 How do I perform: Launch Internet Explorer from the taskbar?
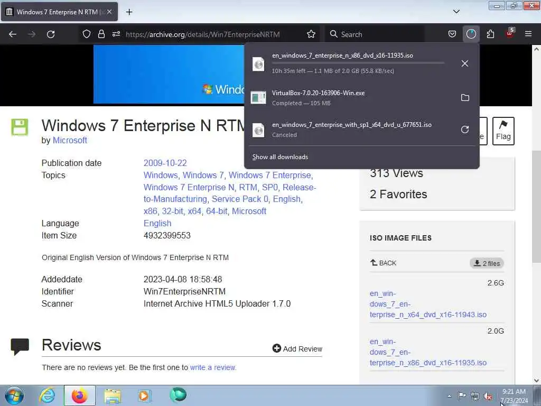[x=47, y=395]
